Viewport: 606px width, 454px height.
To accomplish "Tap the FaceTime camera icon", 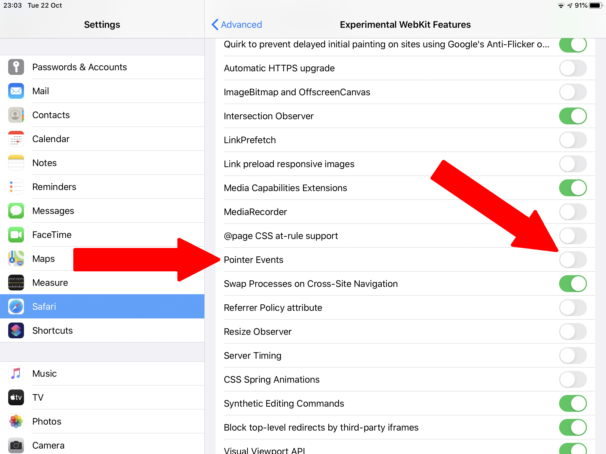I will (16, 235).
